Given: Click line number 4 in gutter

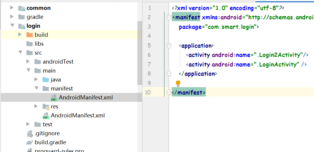Looking at the screenshot, I should tap(149, 36).
